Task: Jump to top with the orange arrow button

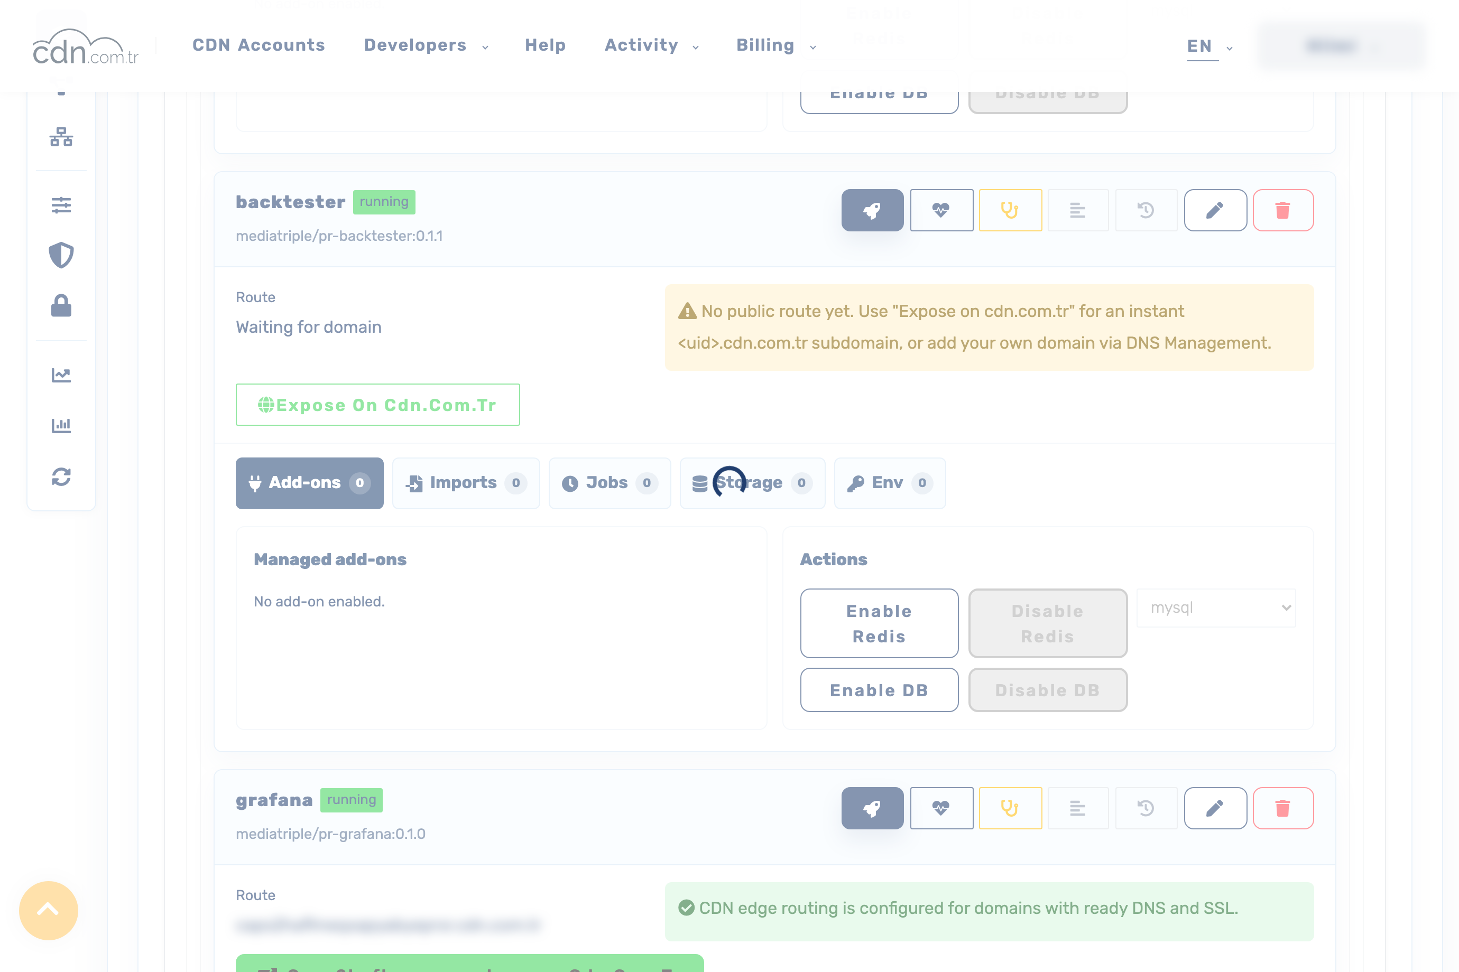Action: tap(49, 910)
